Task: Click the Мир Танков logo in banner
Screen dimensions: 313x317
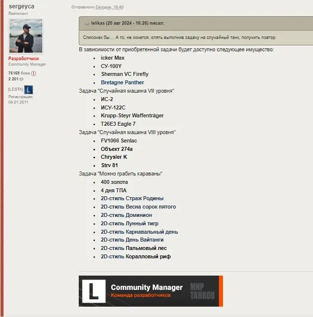Action: click(x=202, y=291)
